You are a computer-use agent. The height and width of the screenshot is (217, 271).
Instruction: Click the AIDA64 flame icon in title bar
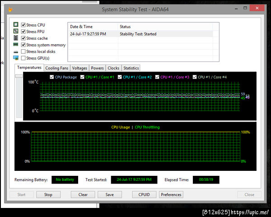tap(10, 9)
